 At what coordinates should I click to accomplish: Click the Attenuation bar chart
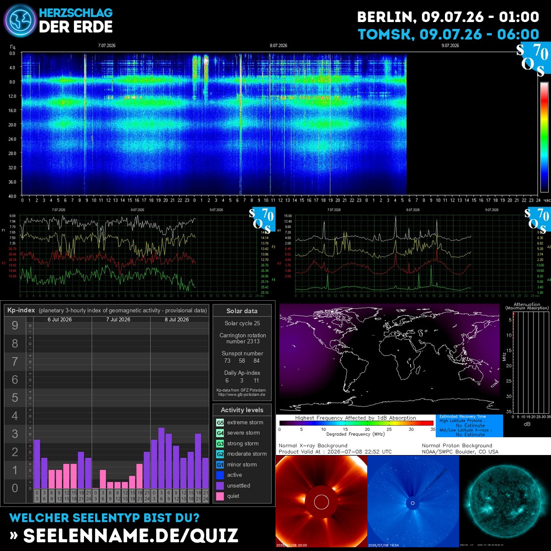coord(530,362)
